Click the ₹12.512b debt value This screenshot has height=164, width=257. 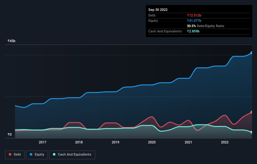click(x=194, y=15)
